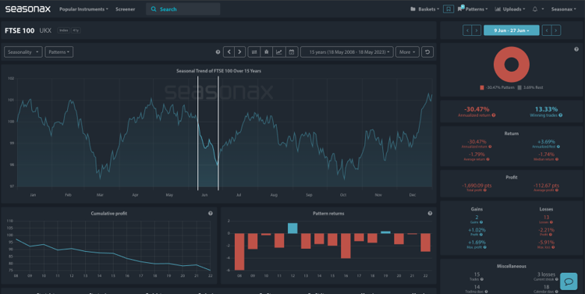Image resolution: width=585 pixels, height=294 pixels.
Task: Click the line chart toolbar icon
Action: click(x=278, y=52)
